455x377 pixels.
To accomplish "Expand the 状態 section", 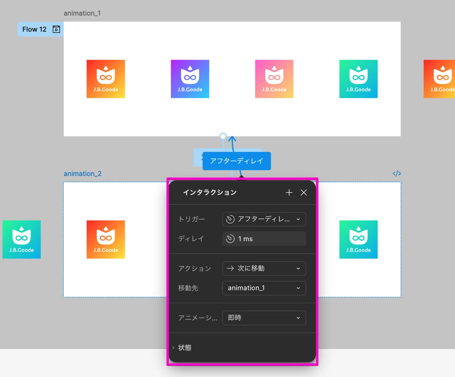I will click(x=182, y=347).
